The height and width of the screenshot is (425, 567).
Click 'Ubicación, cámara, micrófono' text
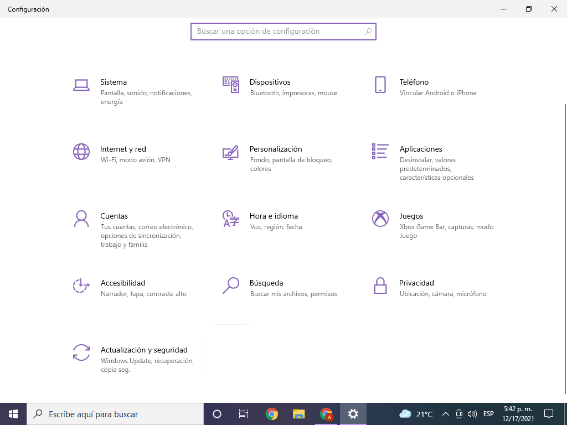[x=443, y=294]
